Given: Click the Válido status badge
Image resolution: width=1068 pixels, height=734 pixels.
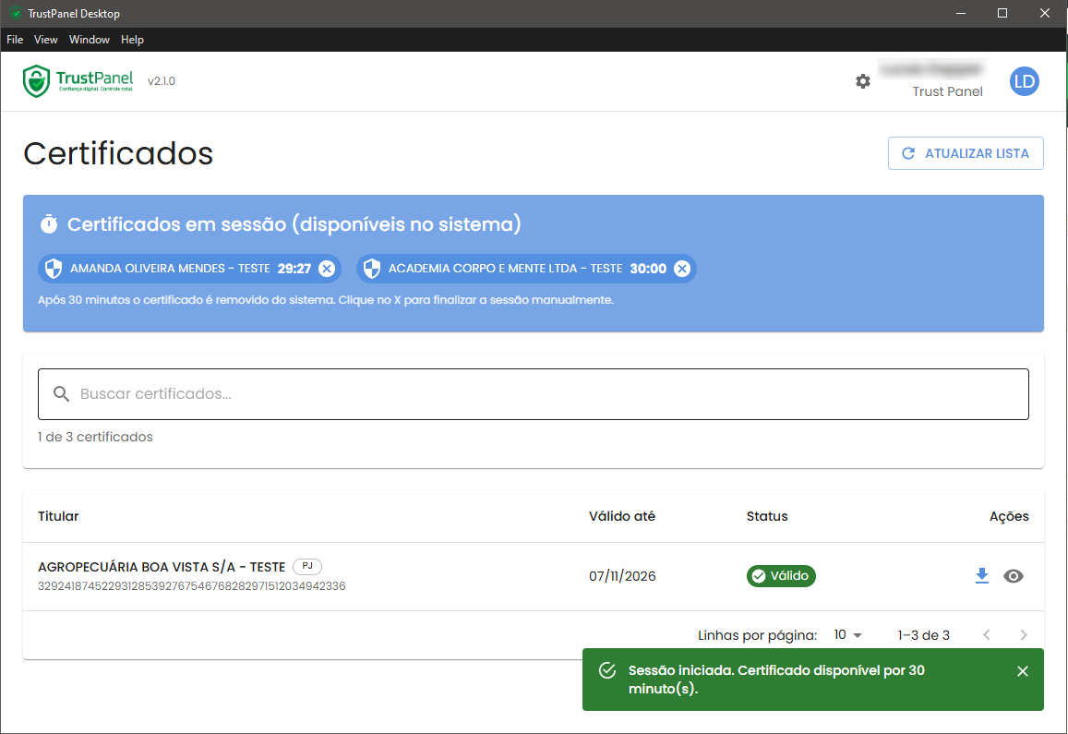Looking at the screenshot, I should [x=781, y=576].
